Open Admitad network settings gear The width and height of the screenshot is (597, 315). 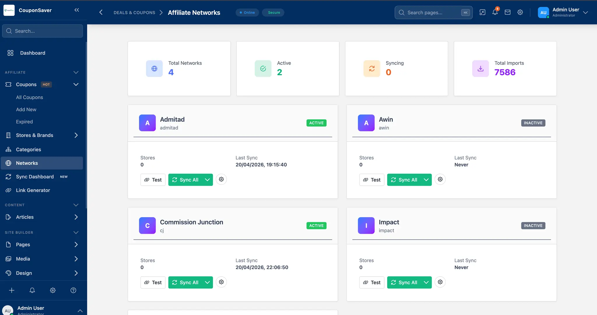tap(221, 179)
